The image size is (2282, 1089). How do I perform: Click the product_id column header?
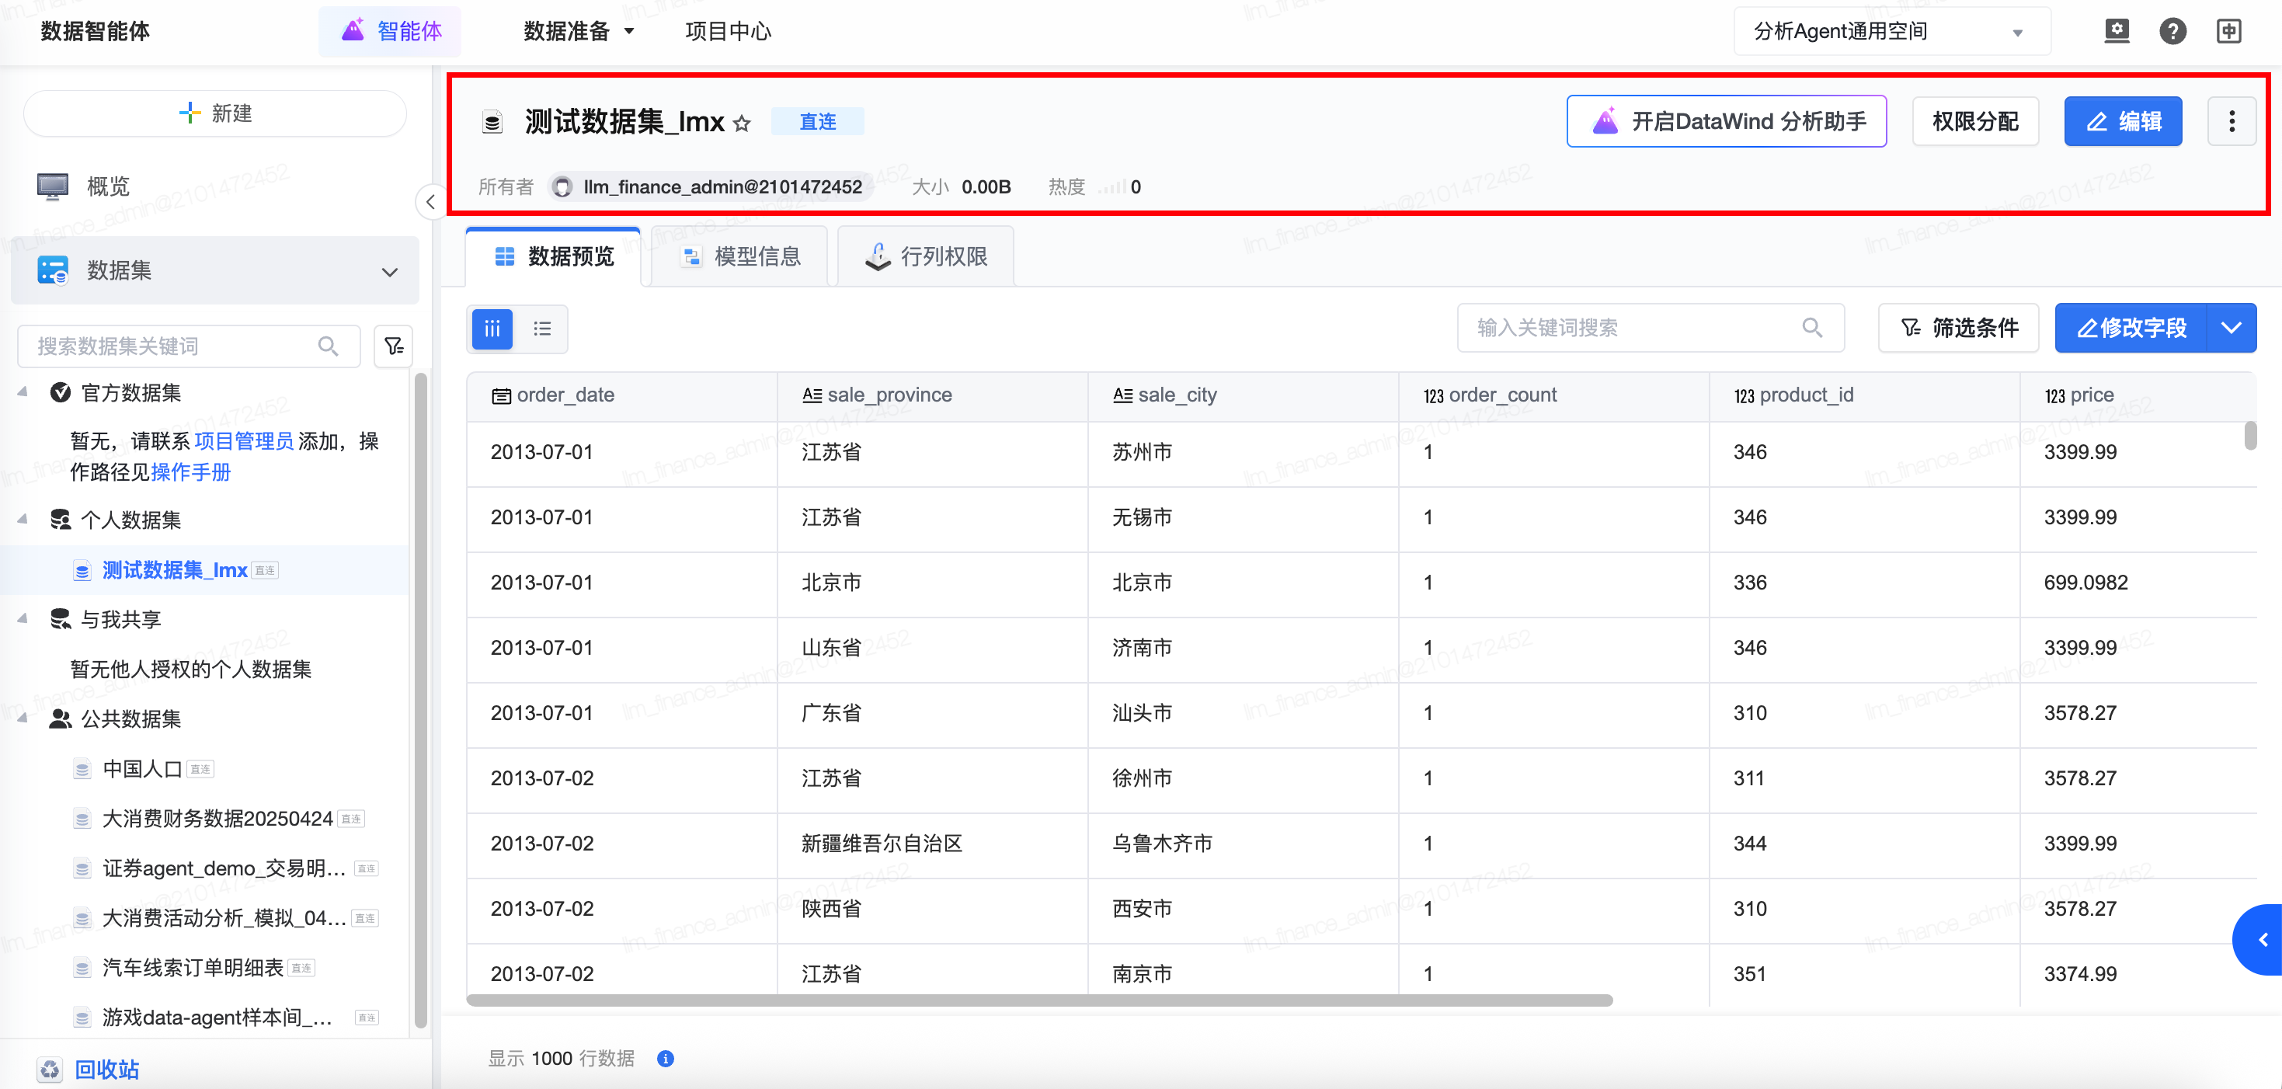(x=1864, y=395)
